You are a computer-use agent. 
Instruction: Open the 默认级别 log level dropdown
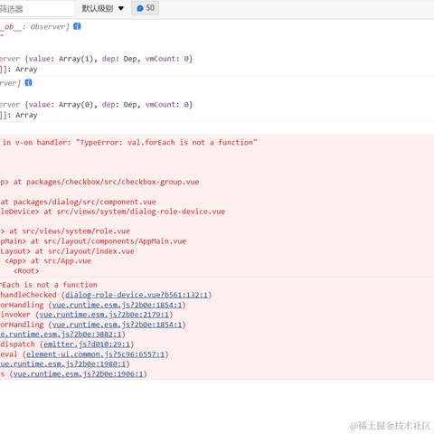(102, 8)
